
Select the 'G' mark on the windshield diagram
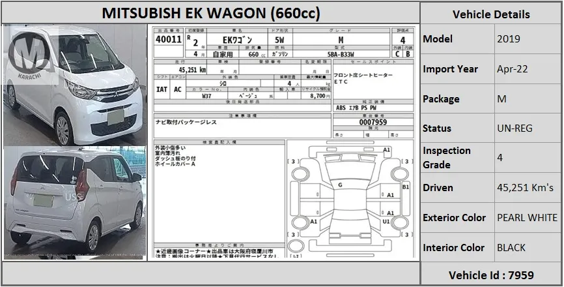(340, 185)
